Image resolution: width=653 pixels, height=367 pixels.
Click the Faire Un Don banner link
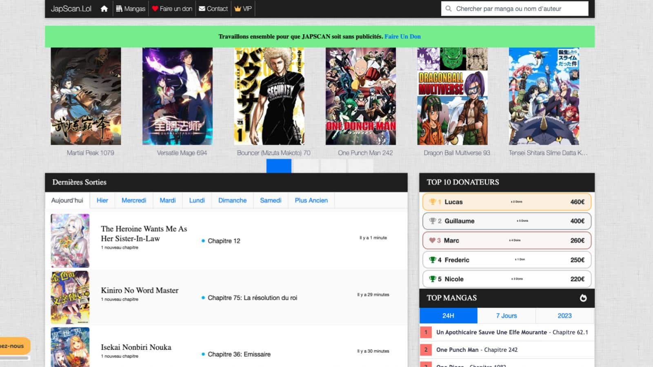402,36
